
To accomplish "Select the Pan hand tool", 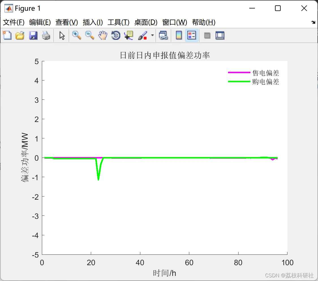I will click(x=103, y=35).
